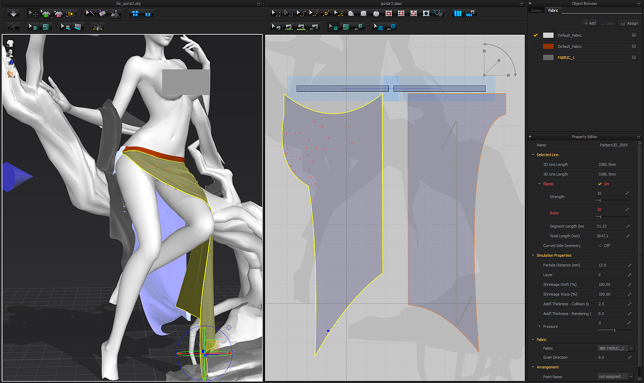644x383 pixels.
Task: Click the save icon on the FABRIC_1 row
Action: (x=634, y=57)
